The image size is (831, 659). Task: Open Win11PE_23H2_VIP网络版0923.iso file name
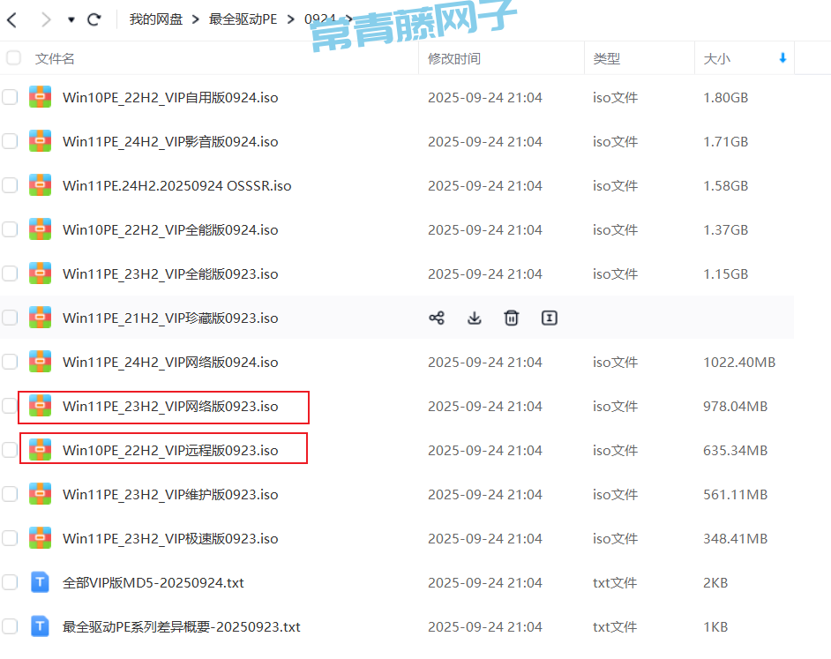click(x=170, y=407)
